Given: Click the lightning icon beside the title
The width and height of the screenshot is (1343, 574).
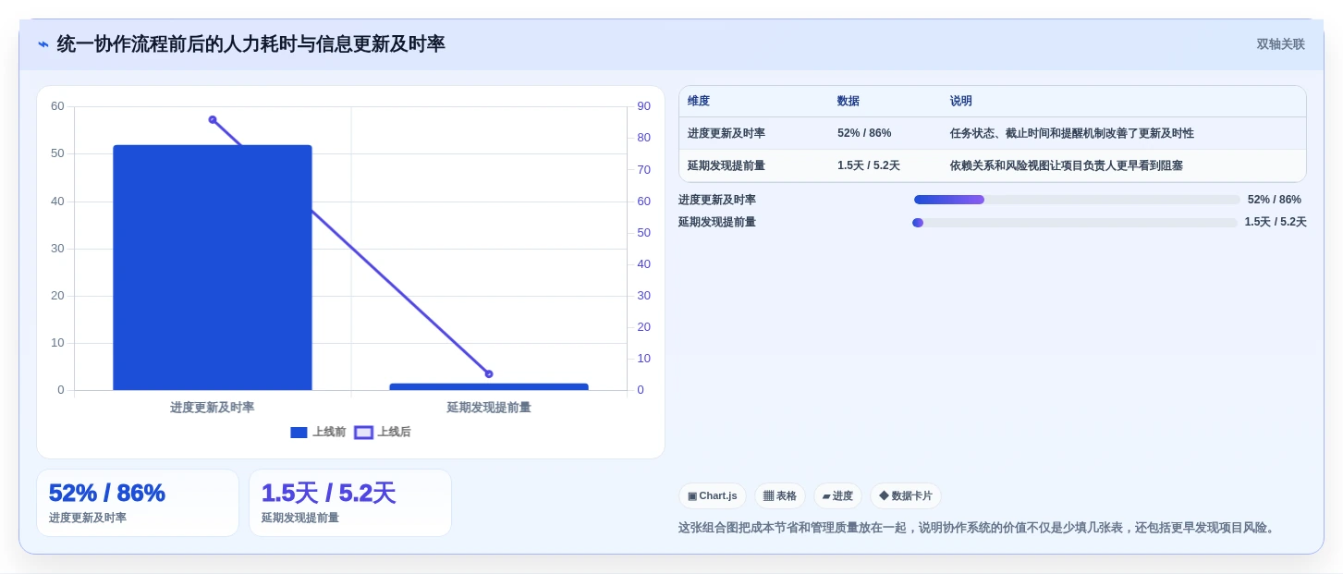Looking at the screenshot, I should point(43,44).
